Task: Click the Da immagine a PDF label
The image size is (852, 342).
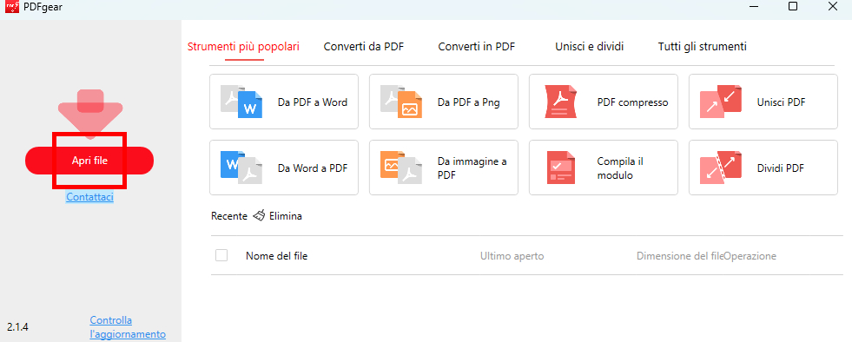Action: pos(472,168)
